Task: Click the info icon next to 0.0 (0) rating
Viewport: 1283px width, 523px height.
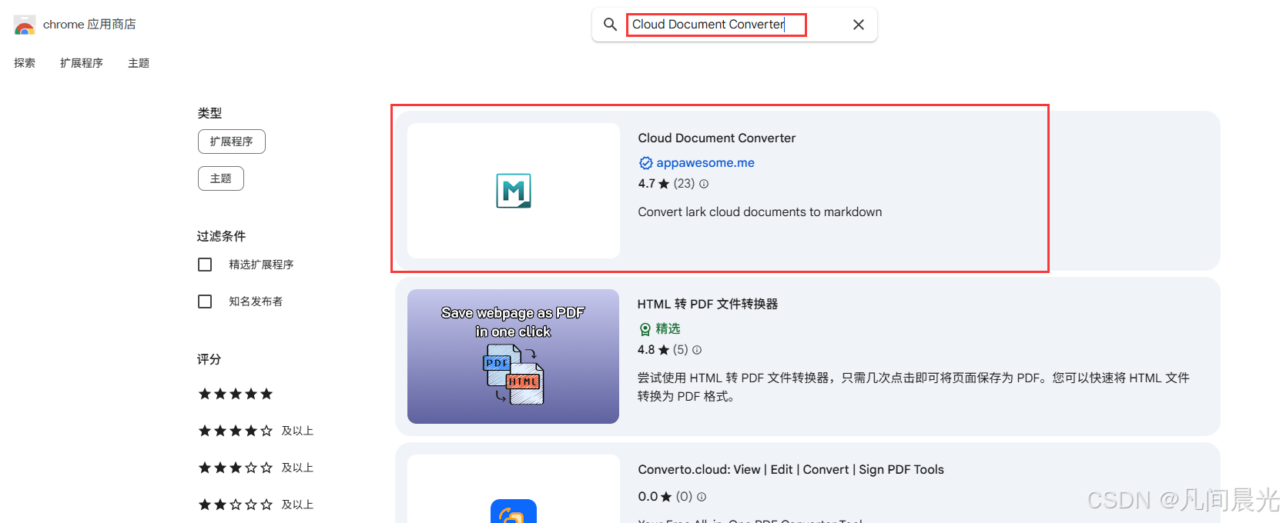Action: click(x=702, y=497)
